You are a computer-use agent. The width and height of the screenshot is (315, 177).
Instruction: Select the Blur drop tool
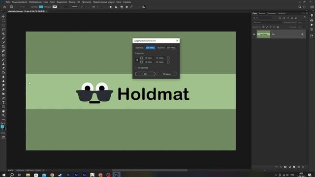(3, 77)
